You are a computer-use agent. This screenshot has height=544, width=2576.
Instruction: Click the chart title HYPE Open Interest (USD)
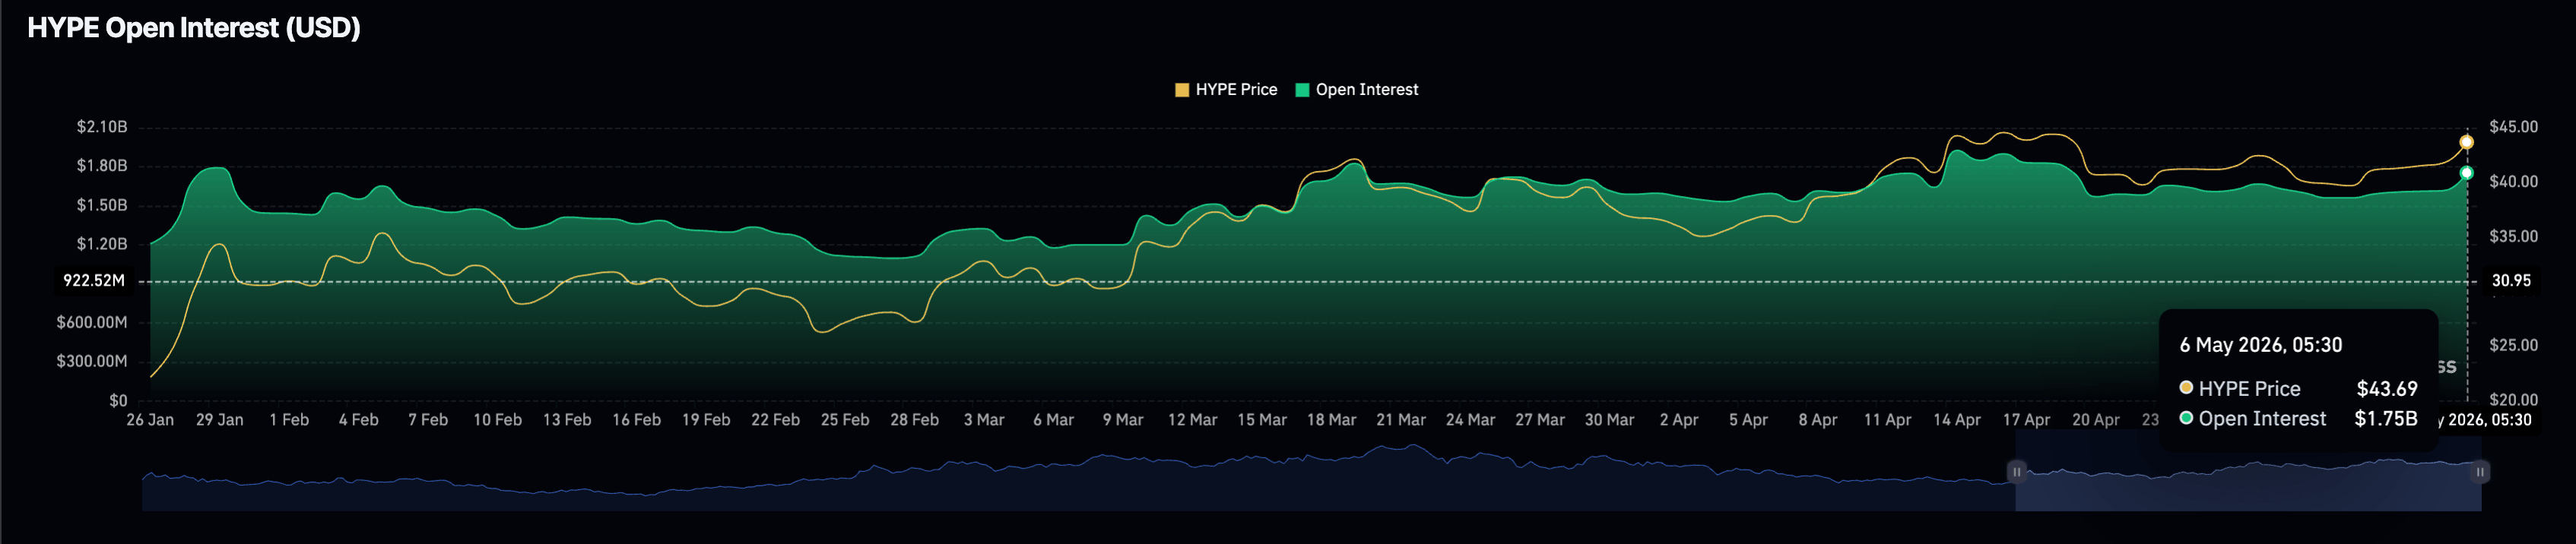coord(194,28)
